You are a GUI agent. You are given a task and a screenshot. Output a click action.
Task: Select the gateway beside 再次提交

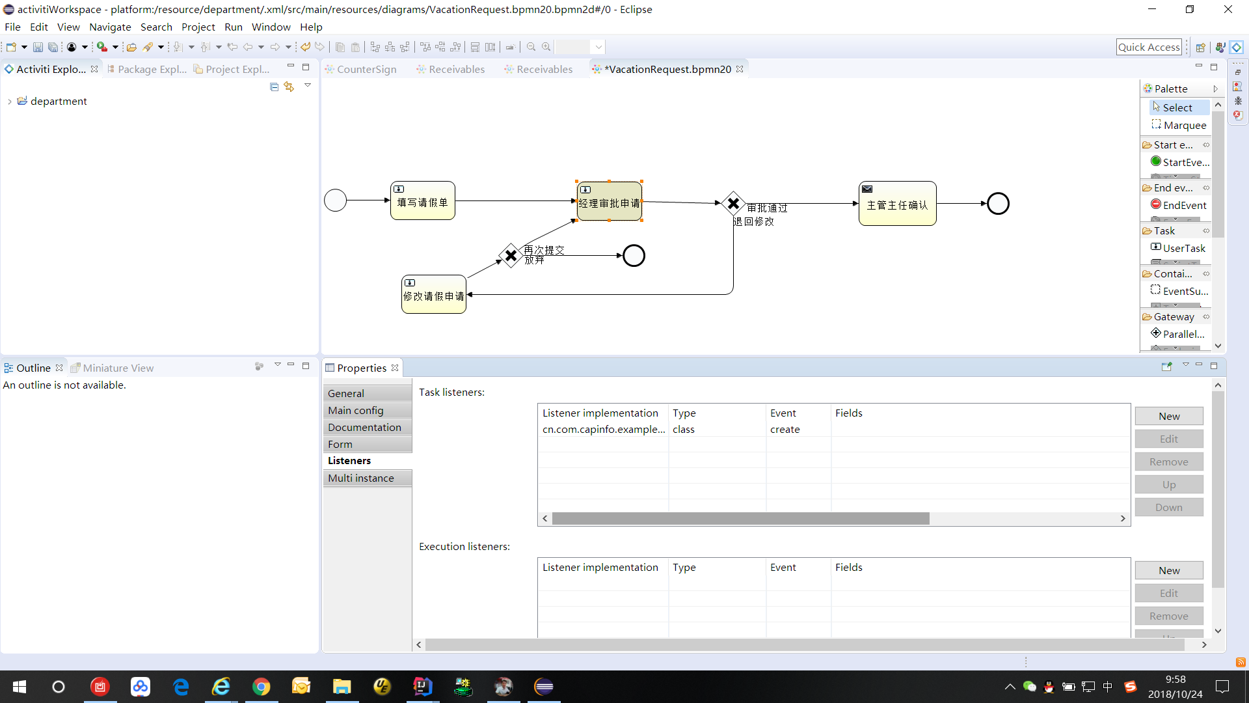511,256
